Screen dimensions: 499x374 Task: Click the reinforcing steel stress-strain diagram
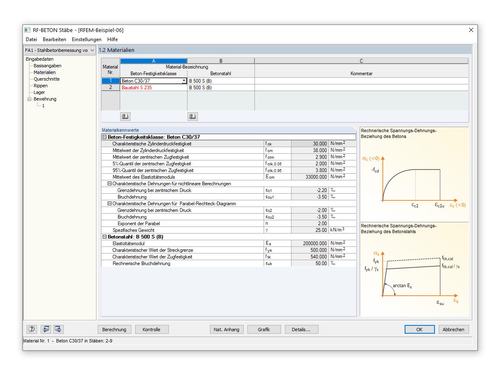[x=414, y=269]
